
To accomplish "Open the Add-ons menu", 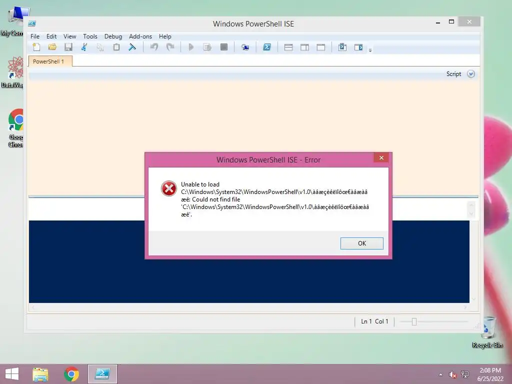I will pyautogui.click(x=140, y=36).
